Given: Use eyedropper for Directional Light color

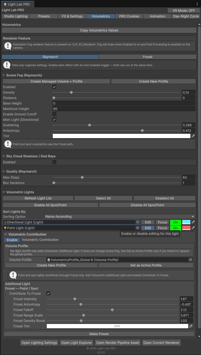Looking at the screenshot, I should [x=193, y=222].
